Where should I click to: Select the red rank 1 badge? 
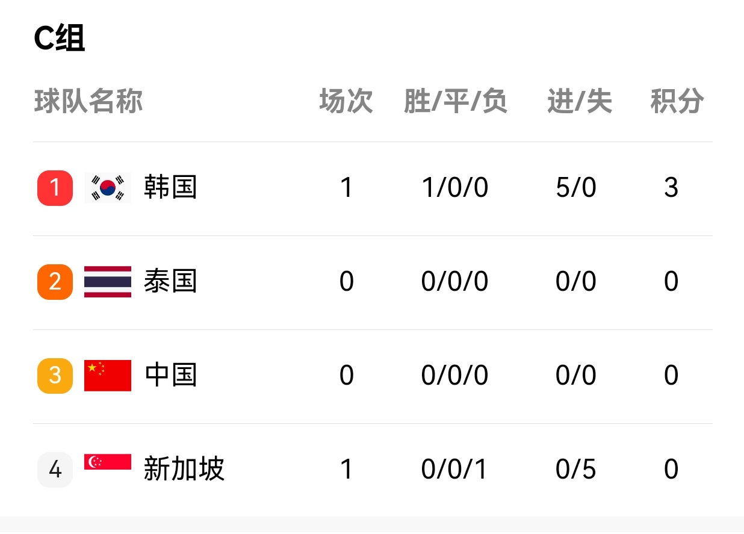coord(55,188)
